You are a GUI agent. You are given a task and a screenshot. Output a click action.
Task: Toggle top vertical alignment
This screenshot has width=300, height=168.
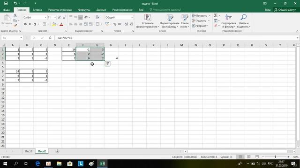(71, 17)
